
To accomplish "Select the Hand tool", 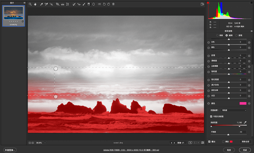I will [x=35, y=4].
